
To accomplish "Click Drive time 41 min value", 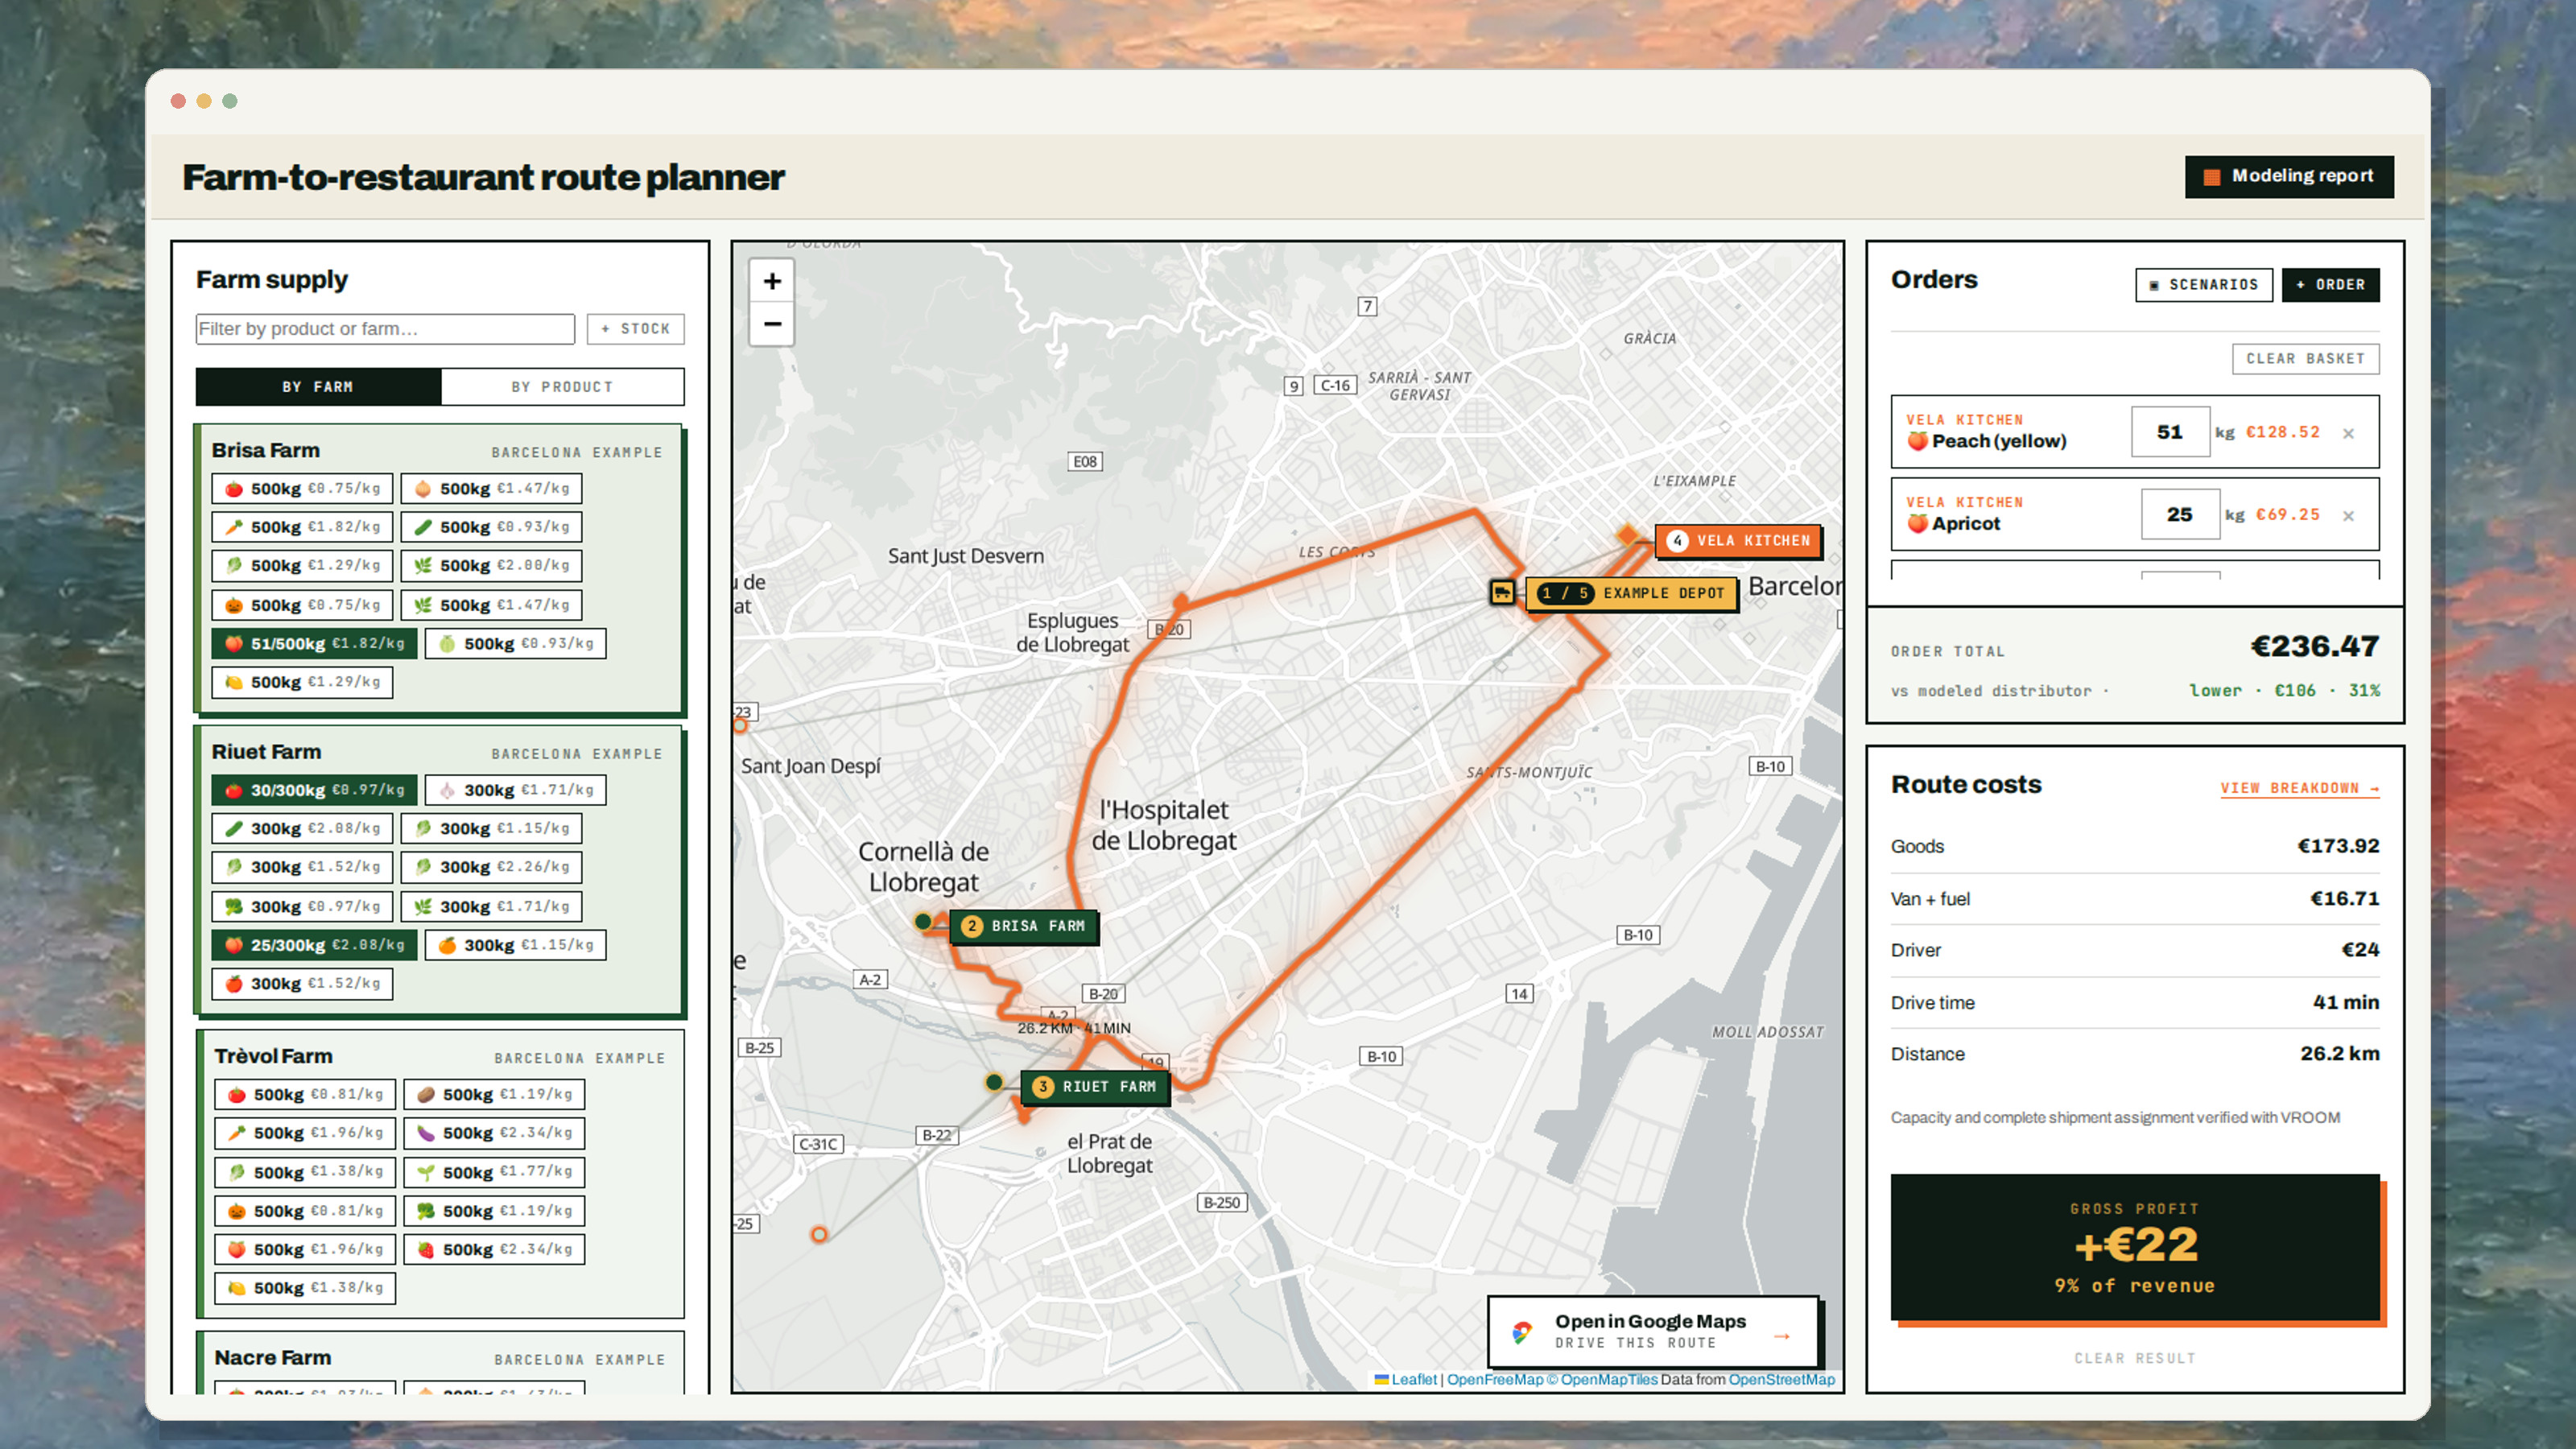I will click(2345, 1002).
